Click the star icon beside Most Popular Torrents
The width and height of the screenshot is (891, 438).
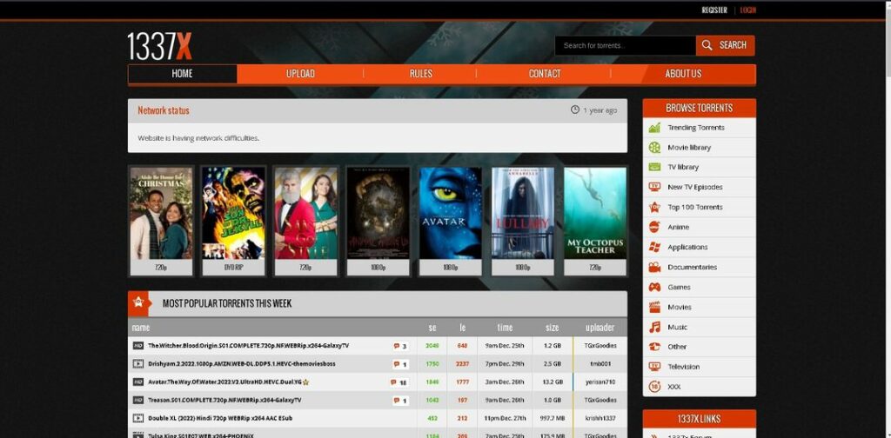[137, 303]
